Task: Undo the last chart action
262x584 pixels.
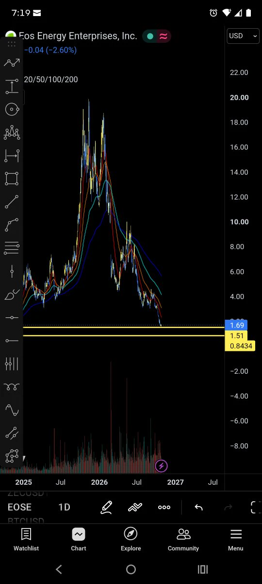Action: point(198,507)
